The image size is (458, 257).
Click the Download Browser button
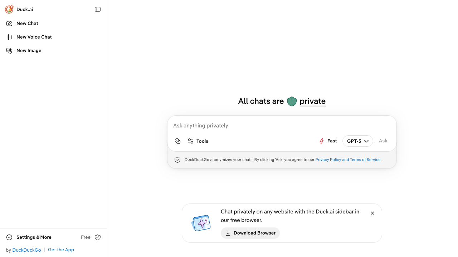(x=250, y=233)
